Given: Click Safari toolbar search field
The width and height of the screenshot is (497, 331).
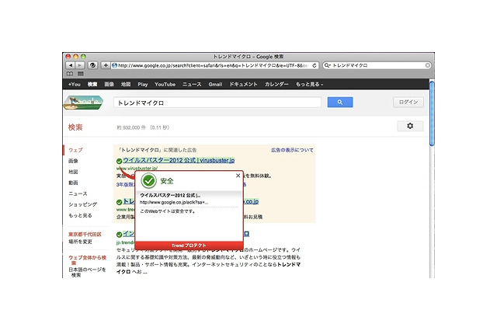Looking at the screenshot, I should click(377, 65).
